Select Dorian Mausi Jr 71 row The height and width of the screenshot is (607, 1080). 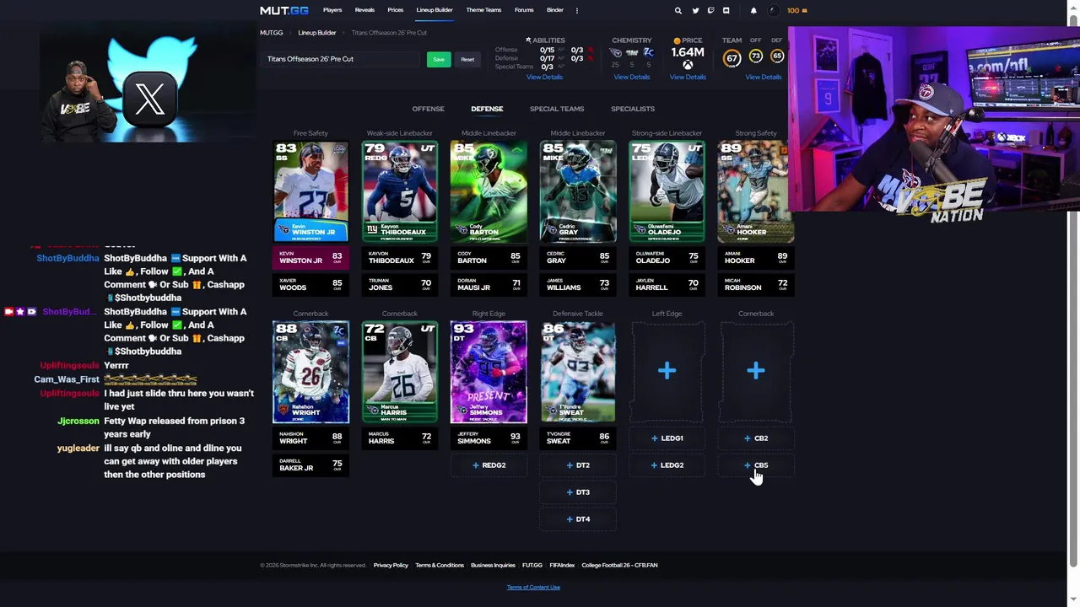click(489, 284)
